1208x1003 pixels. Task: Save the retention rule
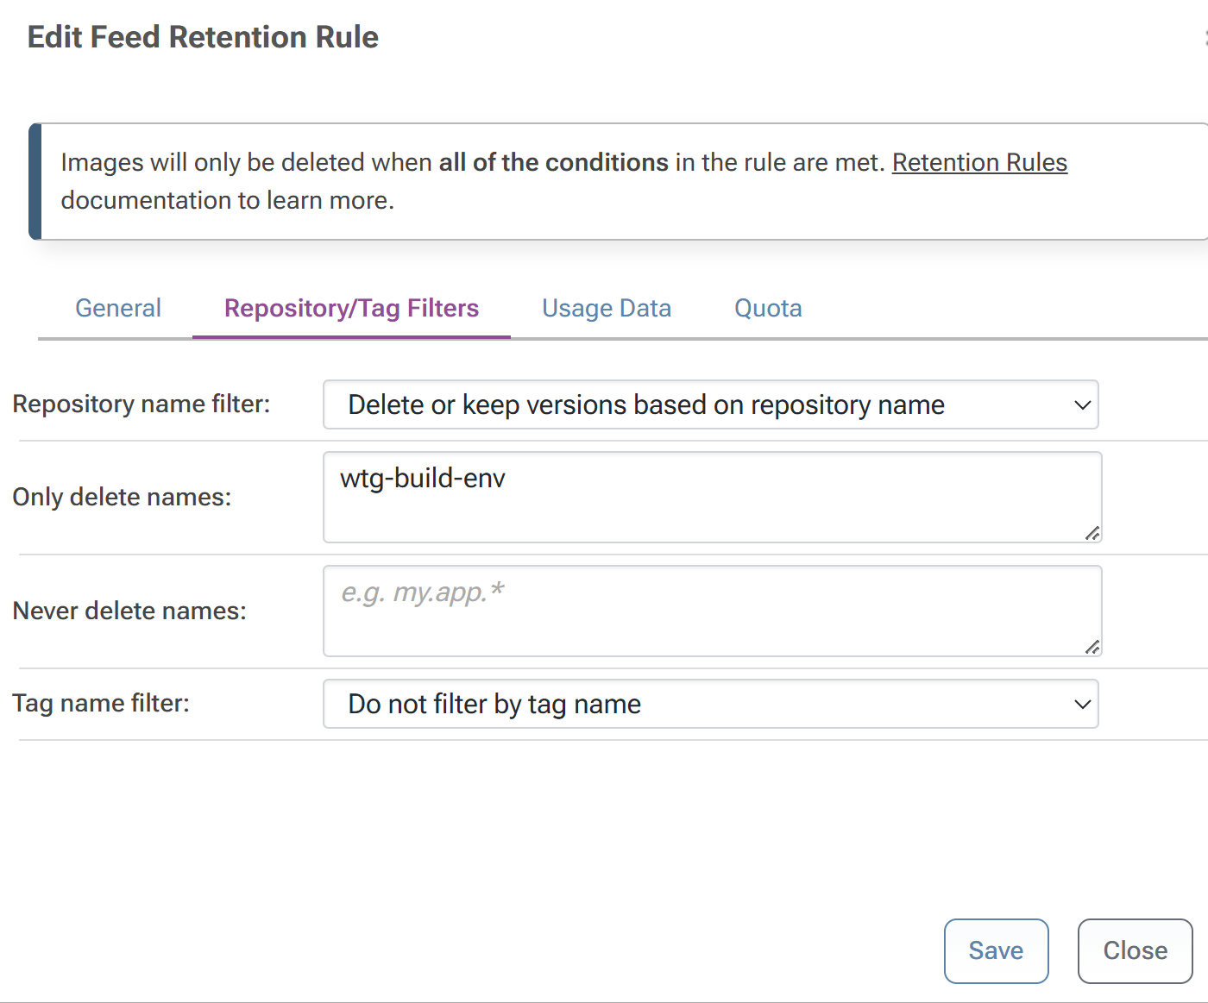pos(996,950)
